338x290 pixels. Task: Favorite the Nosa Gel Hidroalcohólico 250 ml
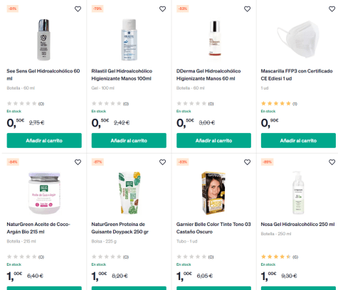coord(332,162)
